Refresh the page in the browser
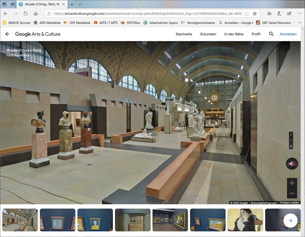Screen dimensions: 305x237 26,13
